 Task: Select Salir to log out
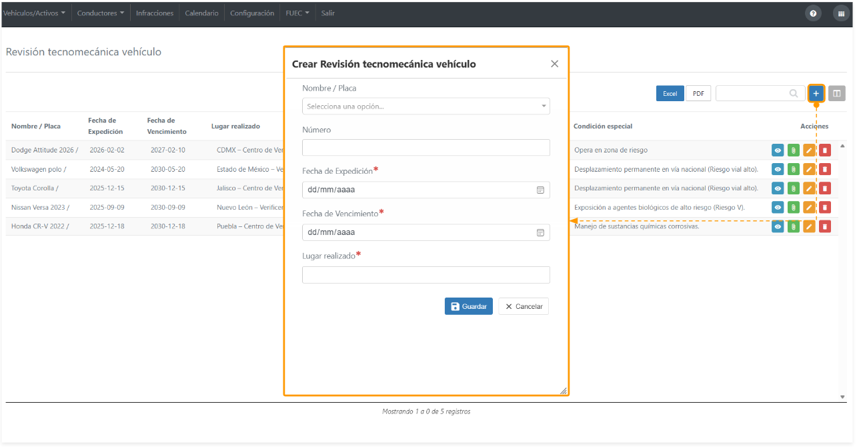click(328, 13)
